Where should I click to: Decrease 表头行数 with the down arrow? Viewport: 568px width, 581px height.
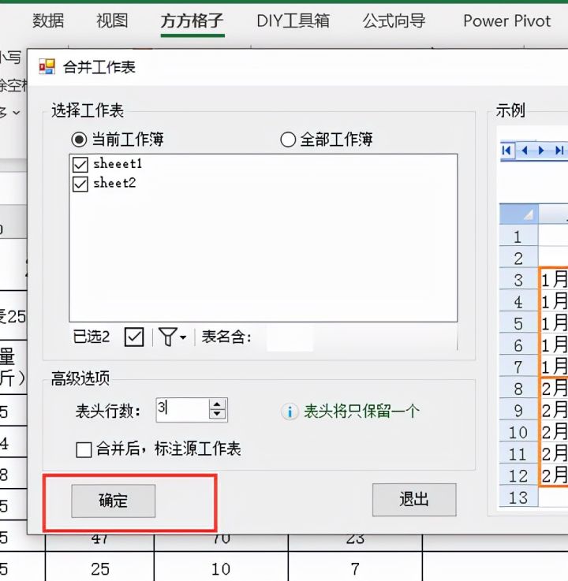(218, 415)
